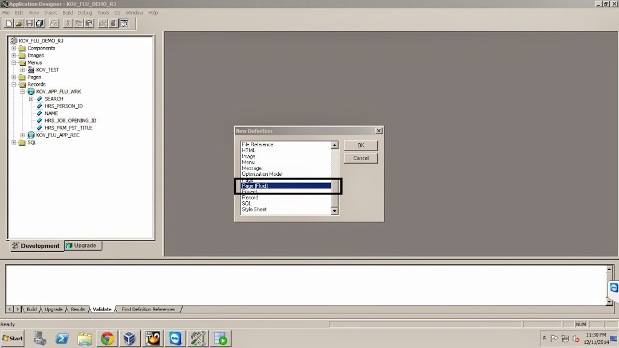Image resolution: width=619 pixels, height=348 pixels.
Task: Expand the Components tree node
Action: [x=13, y=48]
